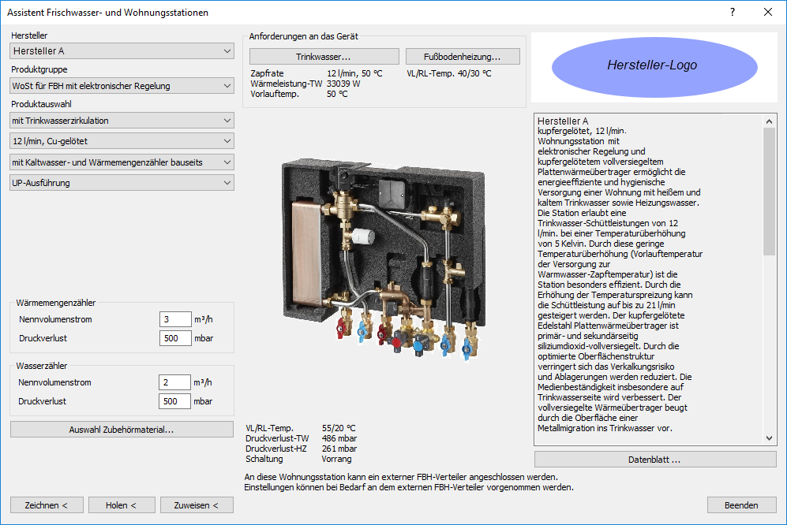Screen dimensions: 787x525
Task: Open the 'mit Trinkwasserzirkulation' dropdown
Action: click(122, 121)
